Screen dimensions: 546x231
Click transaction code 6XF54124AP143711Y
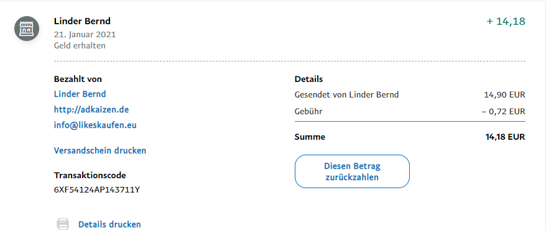97,190
